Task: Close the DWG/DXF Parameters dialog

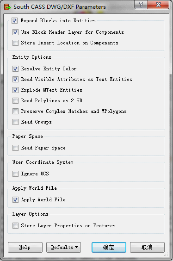Action: point(158,5)
